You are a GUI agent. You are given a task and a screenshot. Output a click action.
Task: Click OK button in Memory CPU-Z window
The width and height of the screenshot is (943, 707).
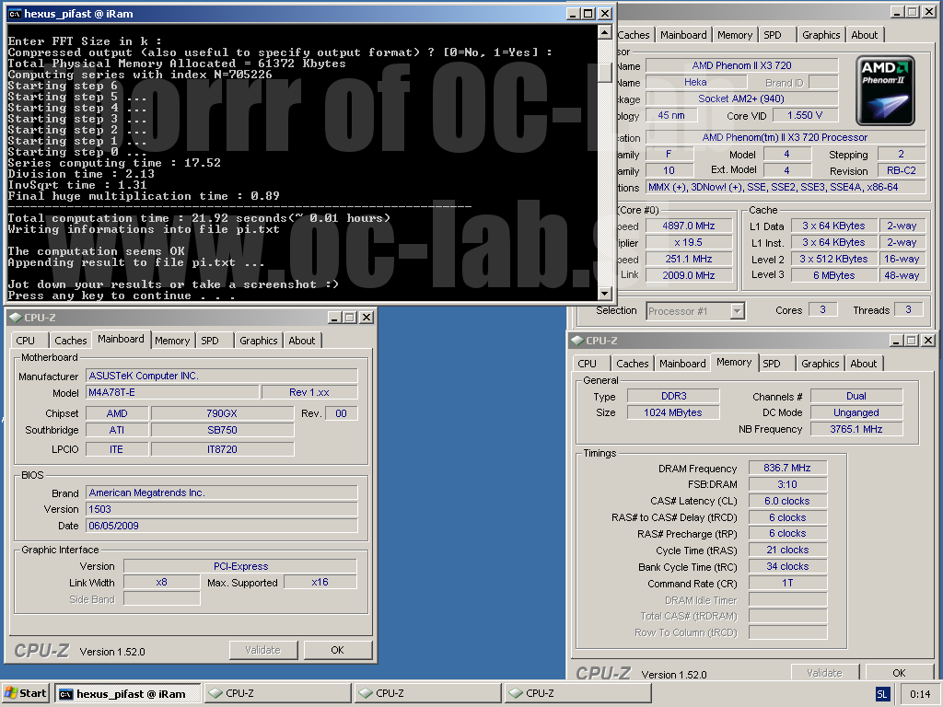(x=899, y=673)
